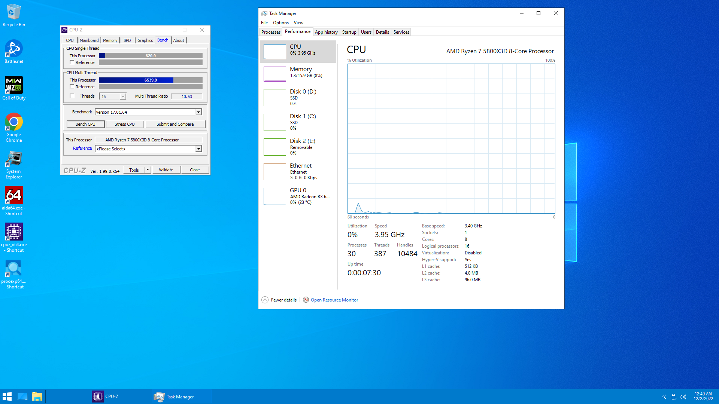Open the Graphics tab in CPU-Z
This screenshot has width=719, height=404.
point(145,40)
